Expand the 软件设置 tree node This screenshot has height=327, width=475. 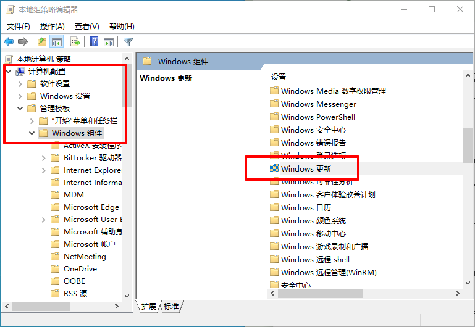tap(20, 84)
